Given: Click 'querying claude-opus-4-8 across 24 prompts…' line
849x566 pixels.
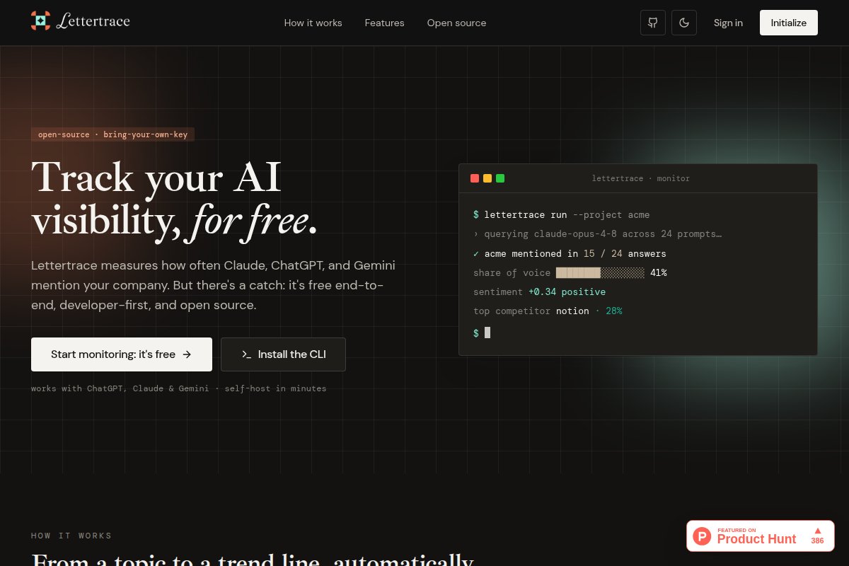Looking at the screenshot, I should tap(598, 234).
